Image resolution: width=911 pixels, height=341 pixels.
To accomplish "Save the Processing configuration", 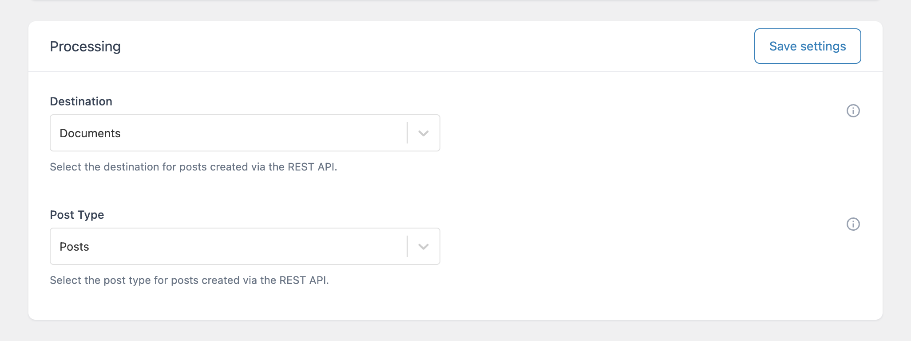I will (x=807, y=46).
